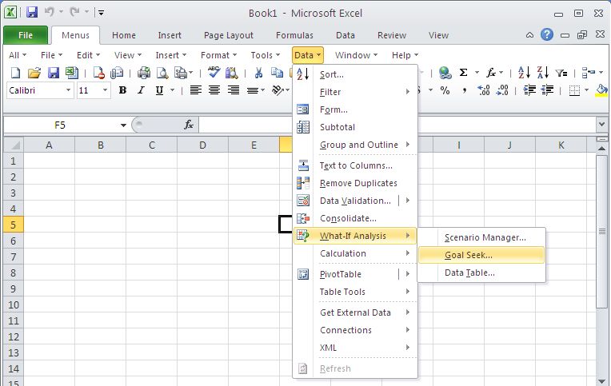Select Remove Duplicates in the Data menu
Image resolution: width=611 pixels, height=386 pixels.
coord(355,183)
